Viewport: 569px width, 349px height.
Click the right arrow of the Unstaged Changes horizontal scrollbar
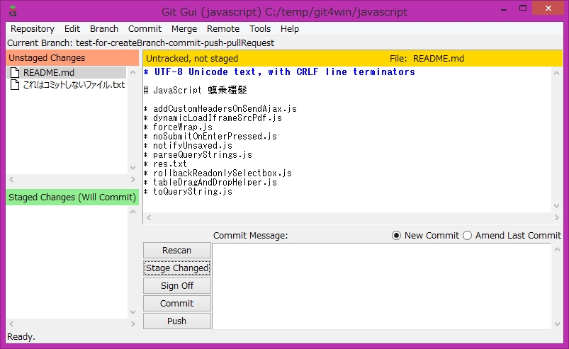pyautogui.click(x=133, y=179)
